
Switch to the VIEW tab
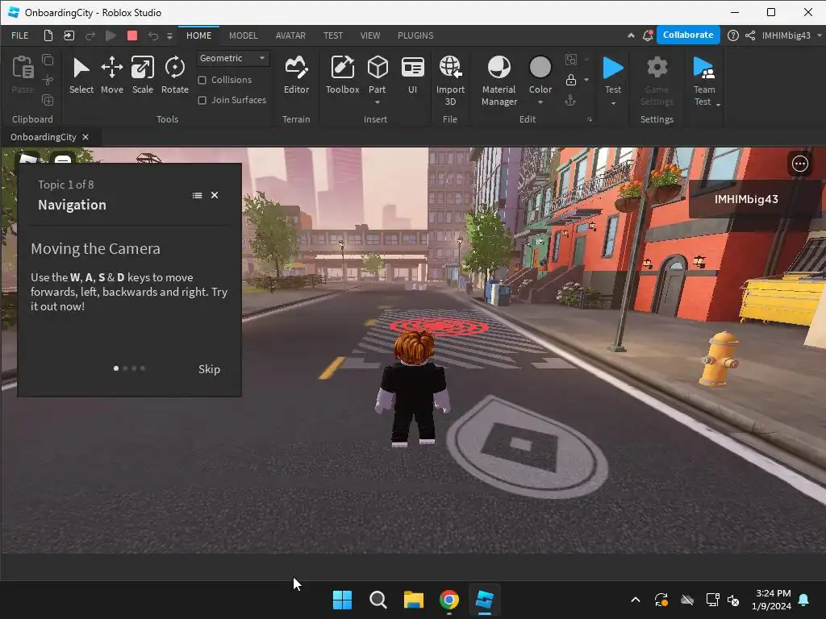click(x=369, y=35)
